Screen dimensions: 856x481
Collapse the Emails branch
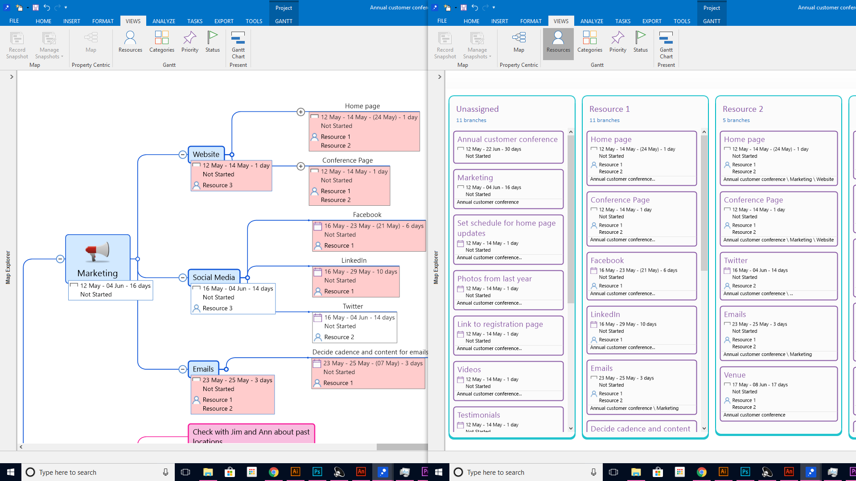click(182, 369)
